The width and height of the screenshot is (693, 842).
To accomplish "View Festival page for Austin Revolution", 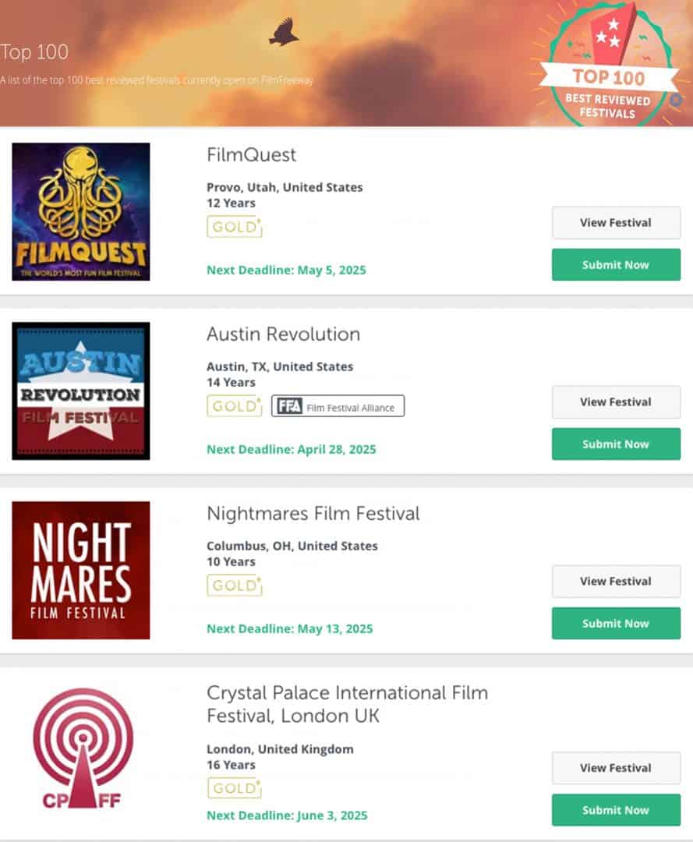I will coord(616,402).
